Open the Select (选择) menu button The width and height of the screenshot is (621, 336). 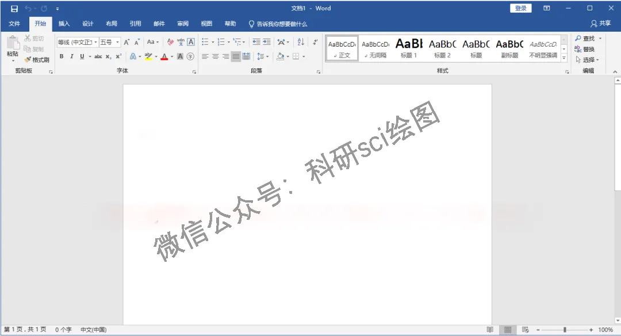point(587,60)
